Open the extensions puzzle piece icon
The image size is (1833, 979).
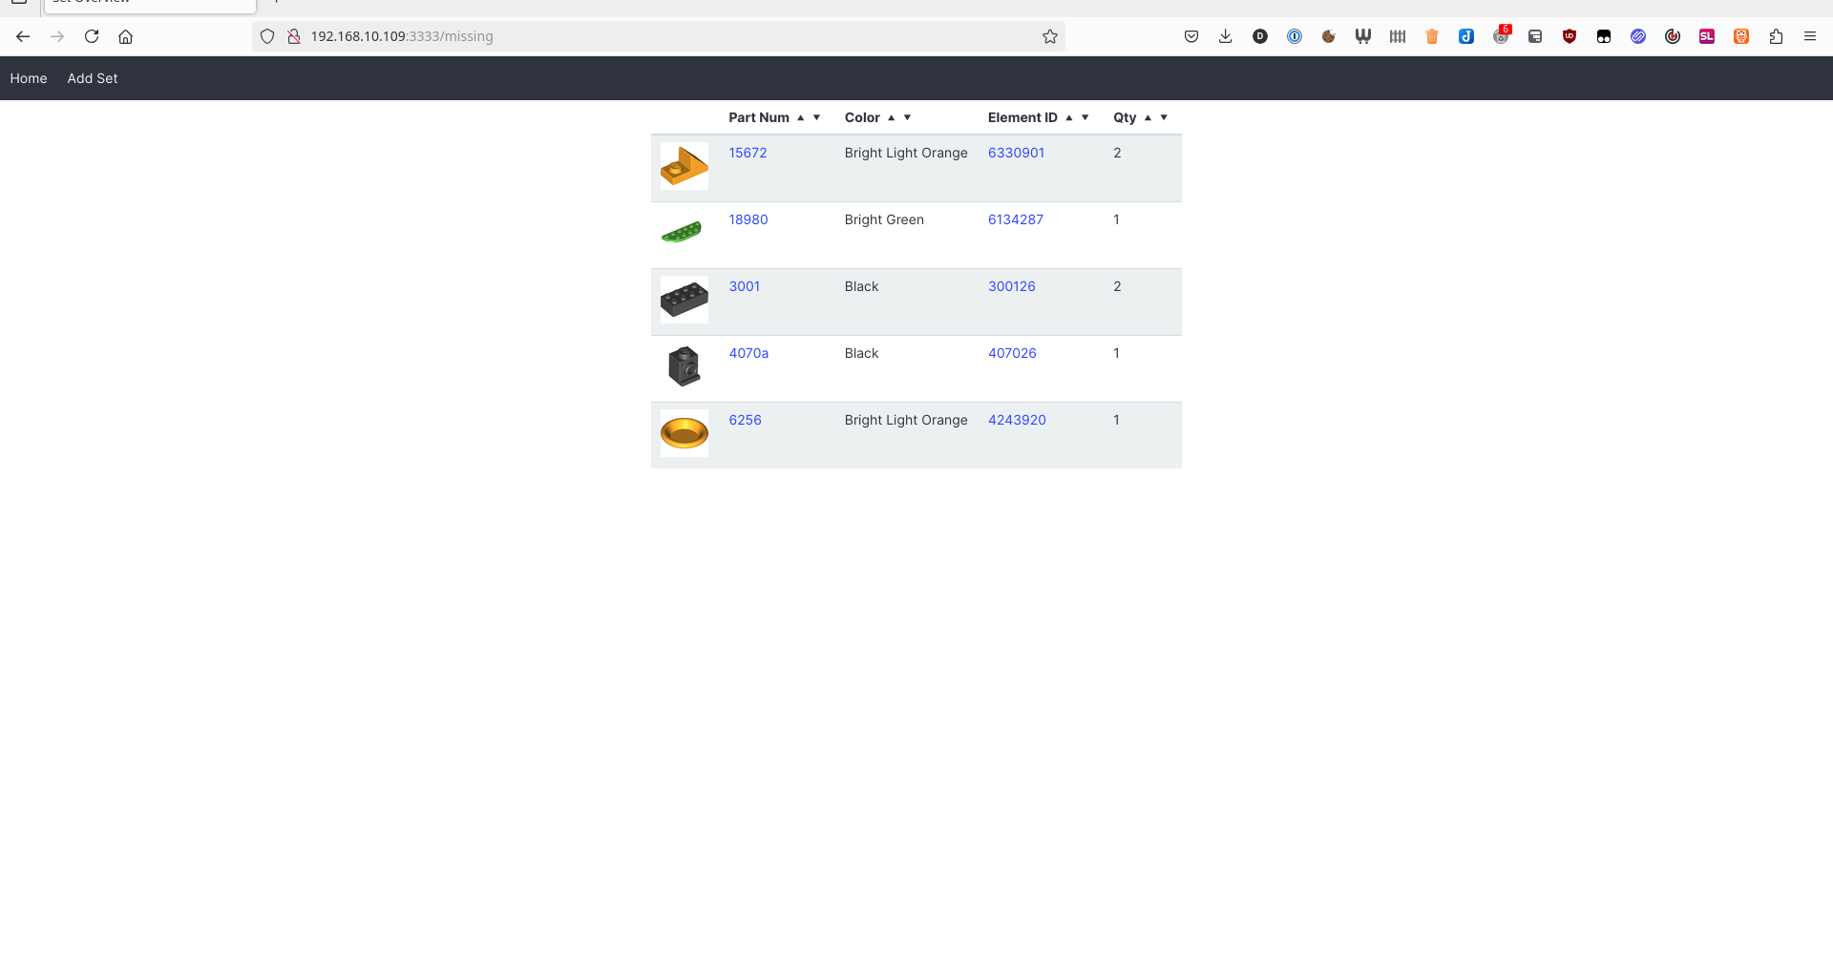click(x=1776, y=36)
